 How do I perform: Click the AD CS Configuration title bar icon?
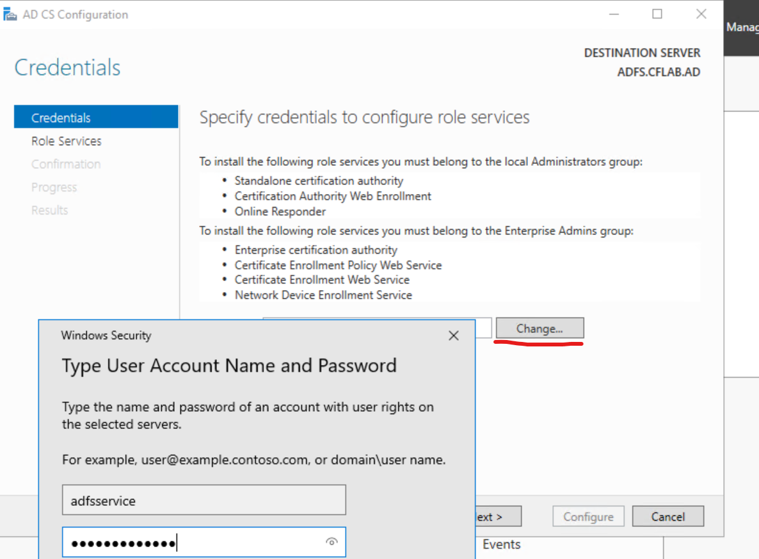point(10,15)
